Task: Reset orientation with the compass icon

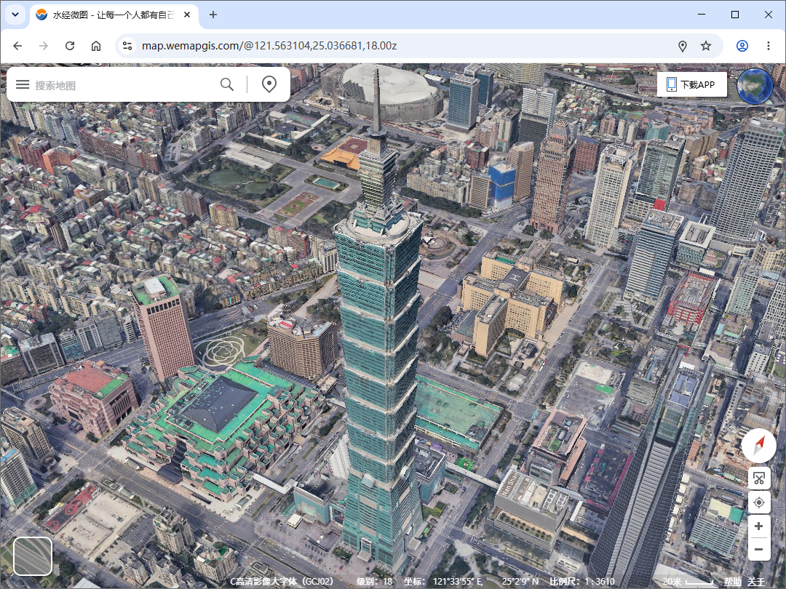Action: tap(759, 445)
